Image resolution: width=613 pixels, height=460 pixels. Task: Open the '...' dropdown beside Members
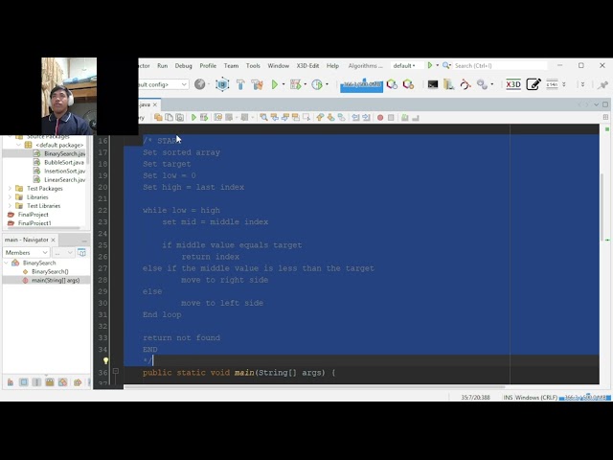point(63,252)
